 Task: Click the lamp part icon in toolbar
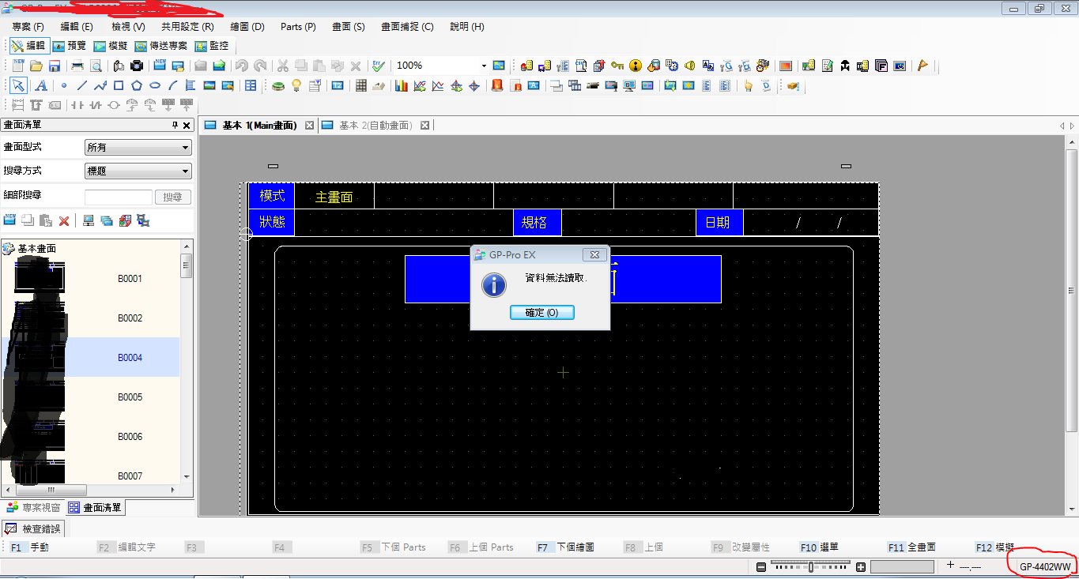click(296, 86)
